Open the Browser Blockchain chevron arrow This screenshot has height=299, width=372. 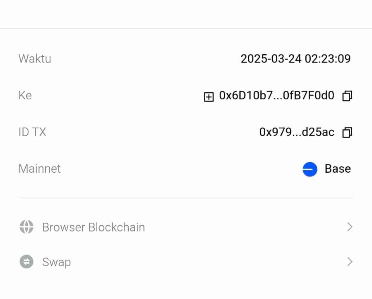pyautogui.click(x=350, y=227)
